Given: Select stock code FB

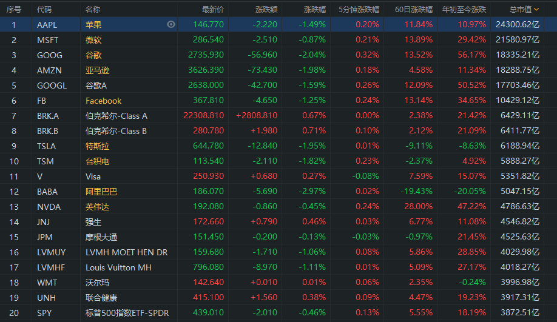Looking at the screenshot, I should coord(41,101).
